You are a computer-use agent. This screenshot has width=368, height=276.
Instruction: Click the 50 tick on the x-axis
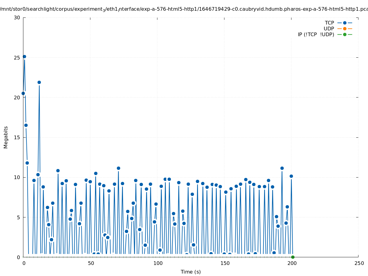pos(90,263)
